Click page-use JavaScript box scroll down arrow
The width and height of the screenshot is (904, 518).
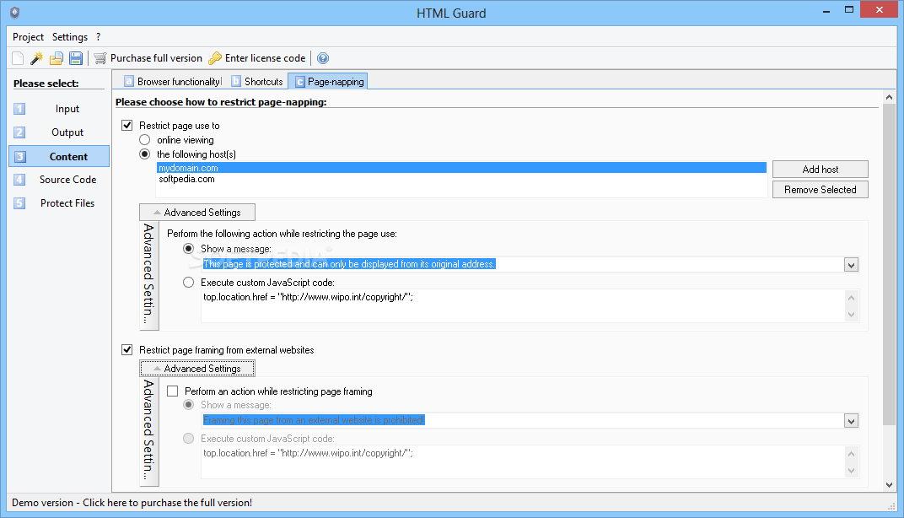(x=852, y=315)
